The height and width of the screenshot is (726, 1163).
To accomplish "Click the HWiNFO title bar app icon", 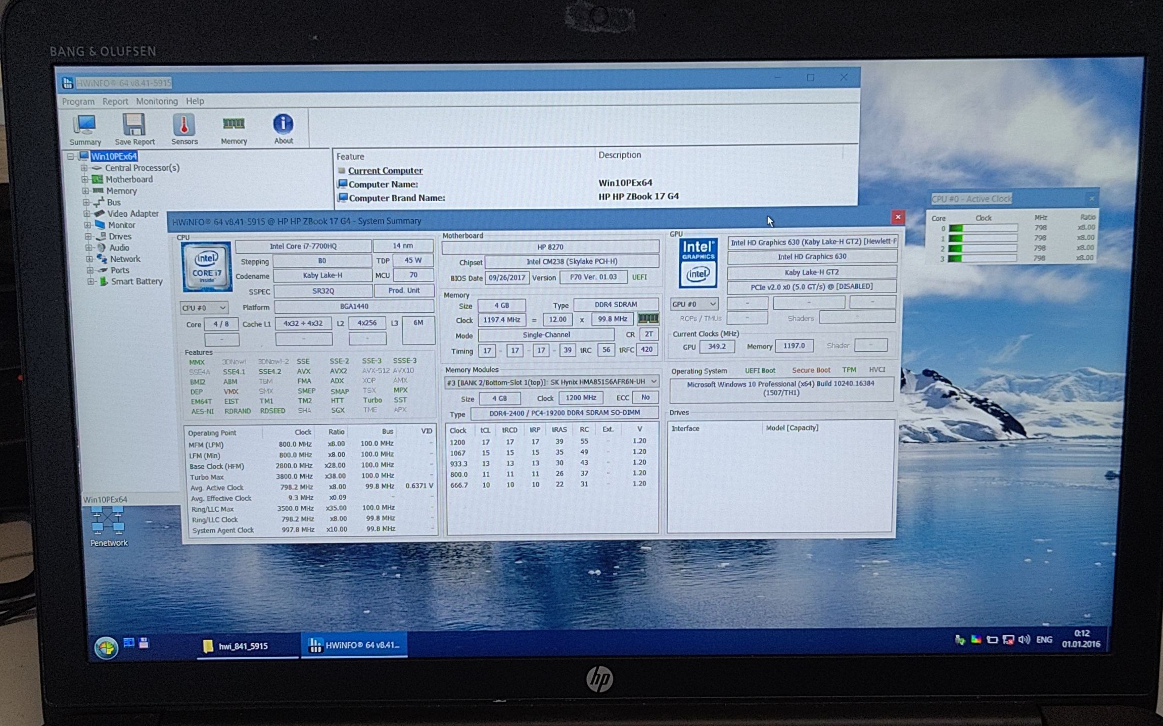I will click(68, 83).
